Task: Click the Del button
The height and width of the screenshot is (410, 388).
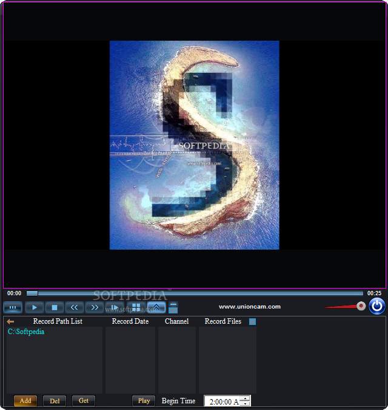Action: point(55,401)
